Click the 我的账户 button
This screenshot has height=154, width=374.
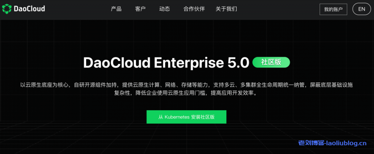pyautogui.click(x=333, y=9)
